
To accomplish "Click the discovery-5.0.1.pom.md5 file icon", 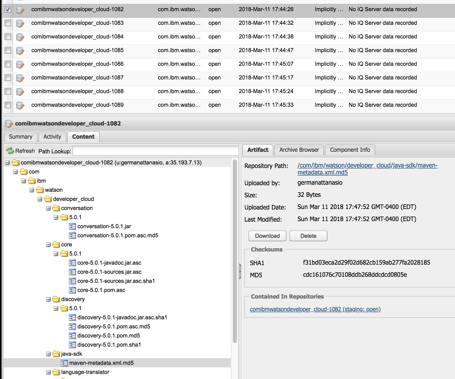I will coord(72,336).
